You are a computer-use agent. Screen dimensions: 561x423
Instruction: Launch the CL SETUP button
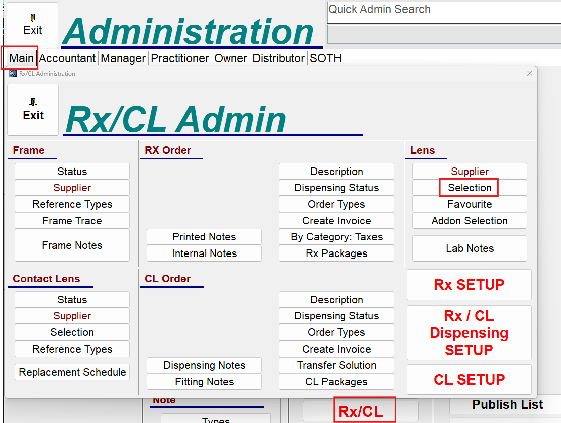coord(469,379)
